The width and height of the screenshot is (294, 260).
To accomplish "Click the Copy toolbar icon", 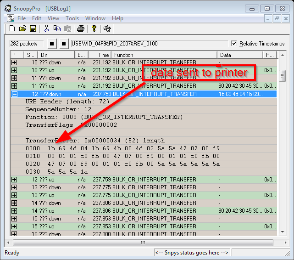I will click(x=57, y=28).
